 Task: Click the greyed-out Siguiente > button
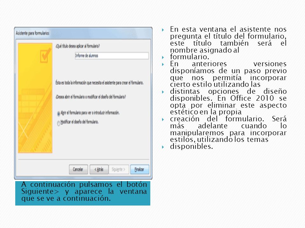[x=119, y=169]
